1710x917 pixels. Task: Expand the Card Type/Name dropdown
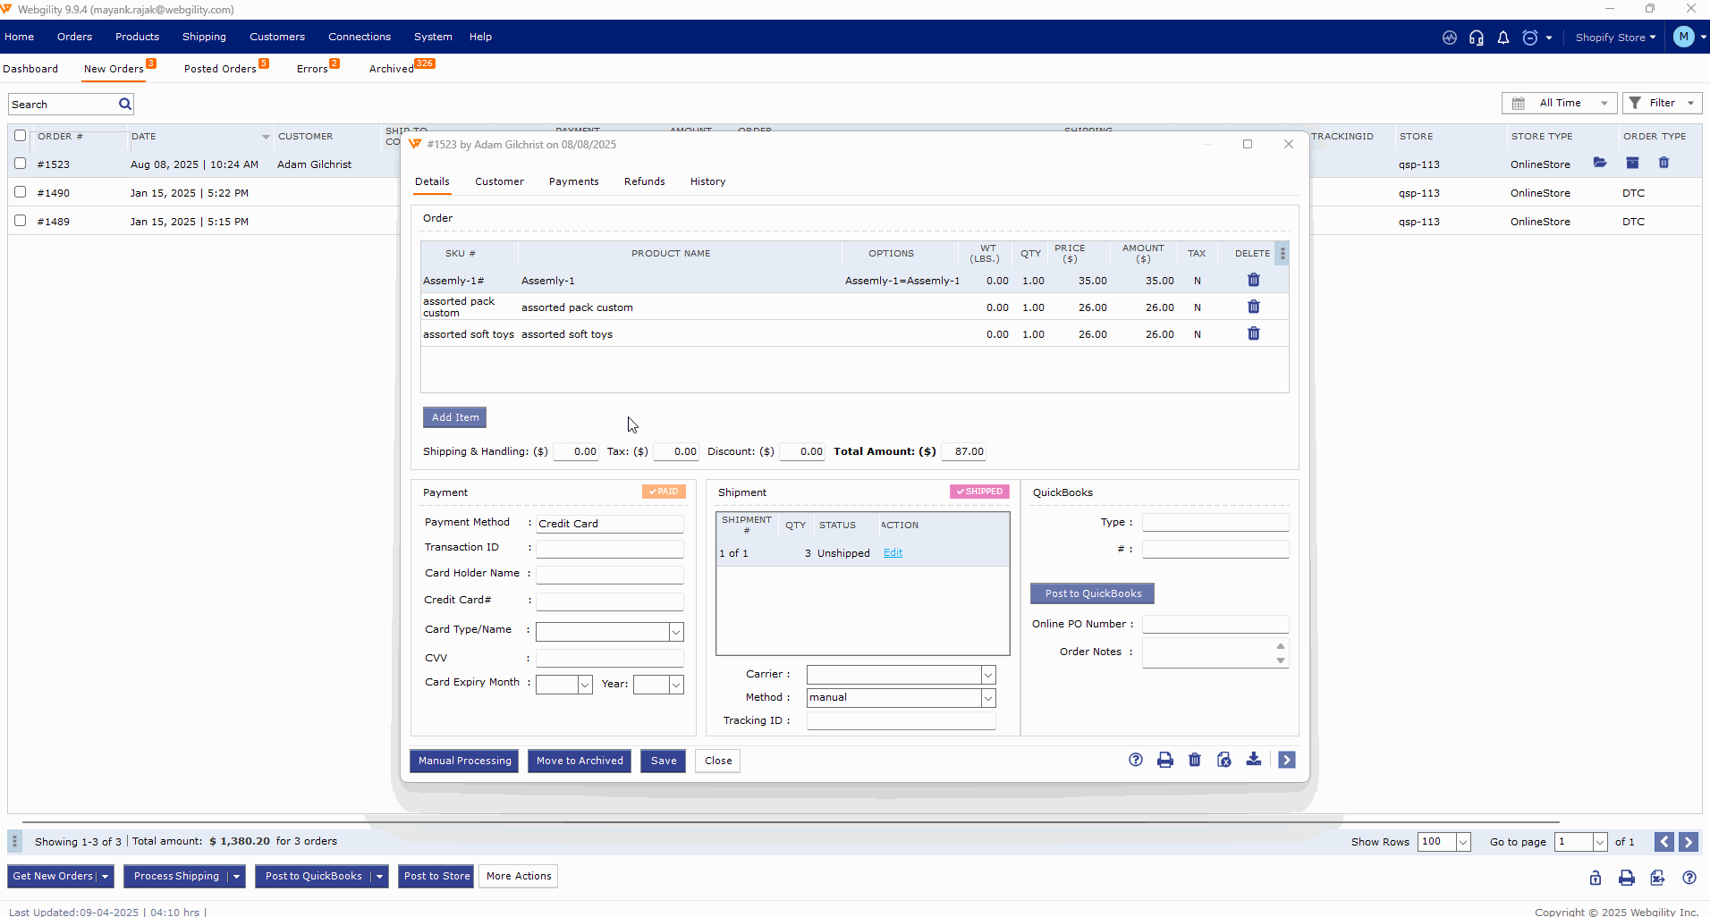pyautogui.click(x=676, y=632)
